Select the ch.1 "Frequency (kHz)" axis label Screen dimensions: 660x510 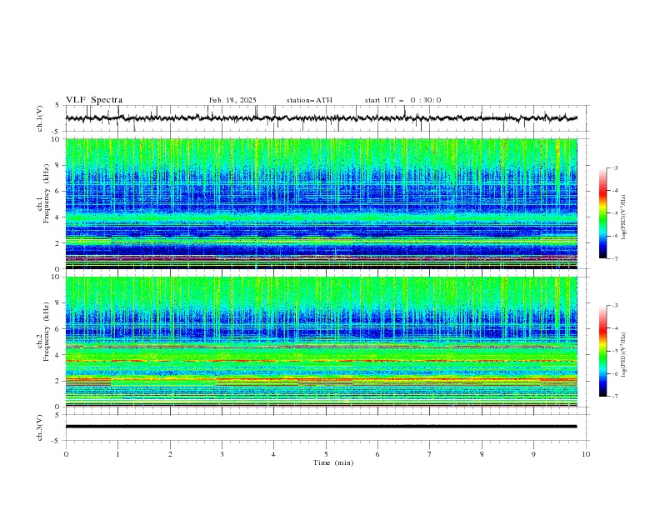[47, 193]
